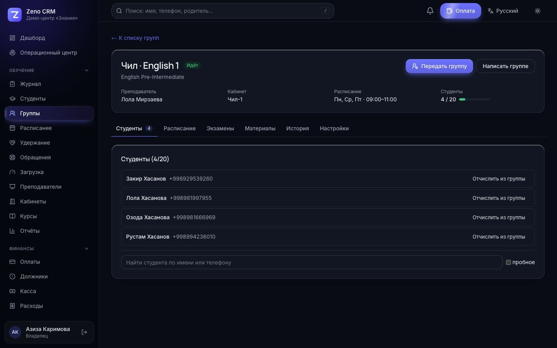Open Оплаты in finance section
Image resolution: width=557 pixels, height=348 pixels.
[49, 262]
